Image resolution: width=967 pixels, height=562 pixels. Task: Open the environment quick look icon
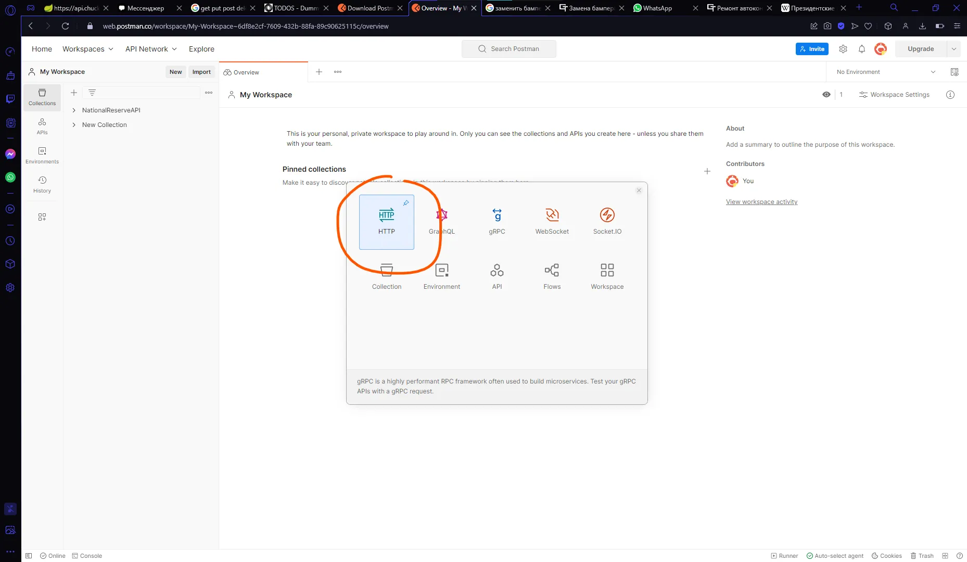point(955,72)
